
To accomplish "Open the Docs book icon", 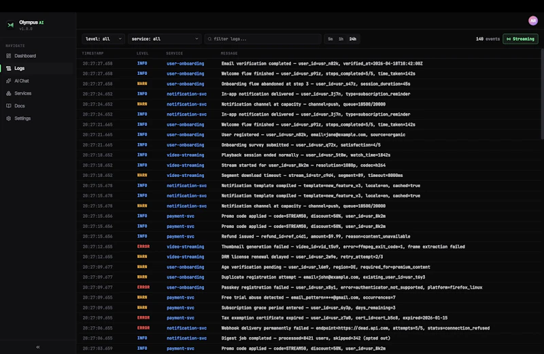I will [9, 106].
